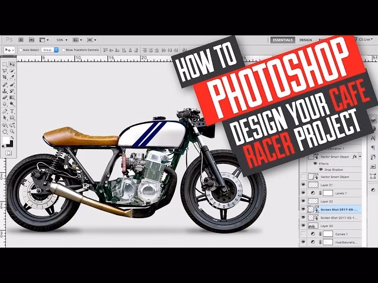This screenshot has width=378, height=283.
Task: Toggle visibility of Drop Shadow effect
Action: (321, 170)
